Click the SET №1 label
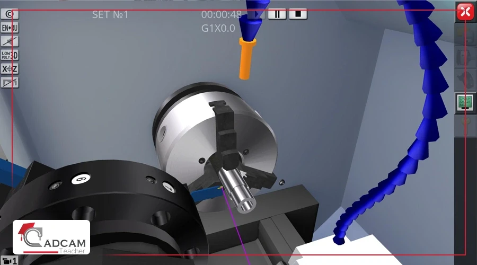This screenshot has height=265, width=477. [x=110, y=14]
